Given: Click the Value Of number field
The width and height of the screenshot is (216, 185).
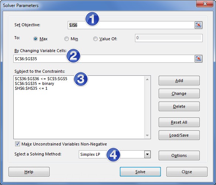Looking at the screenshot, I should 169,38.
